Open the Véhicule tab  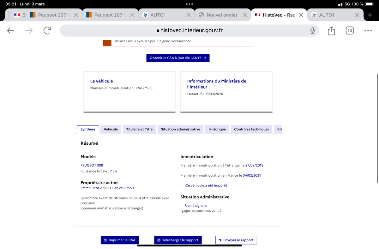point(111,129)
